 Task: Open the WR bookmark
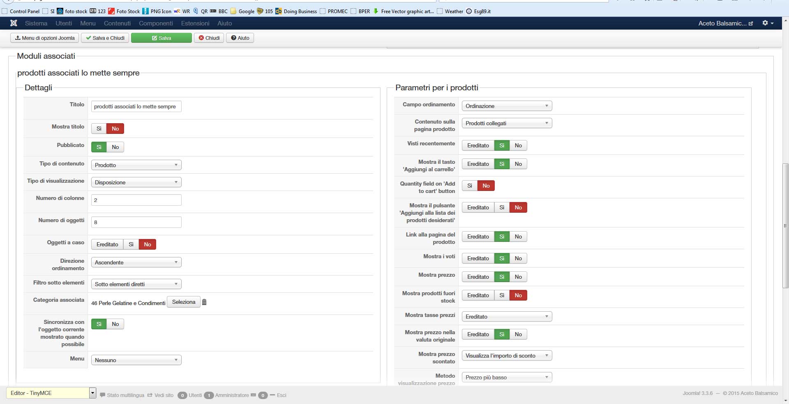click(182, 11)
